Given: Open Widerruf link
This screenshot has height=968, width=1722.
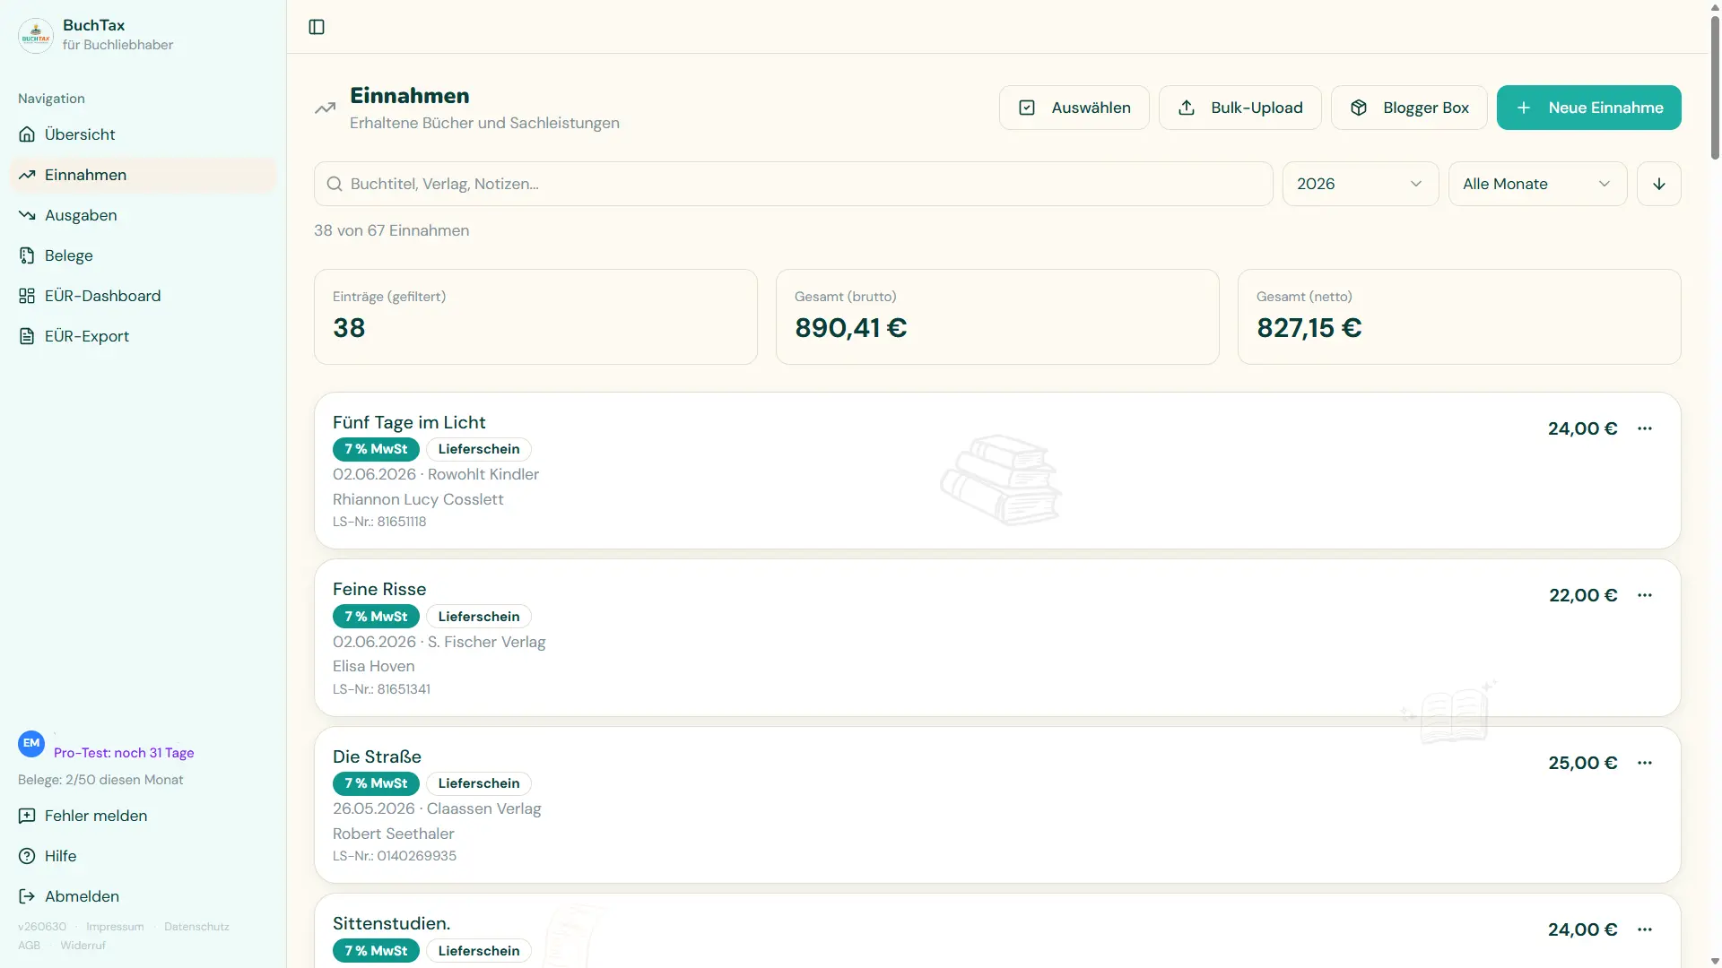Looking at the screenshot, I should [x=83, y=946].
